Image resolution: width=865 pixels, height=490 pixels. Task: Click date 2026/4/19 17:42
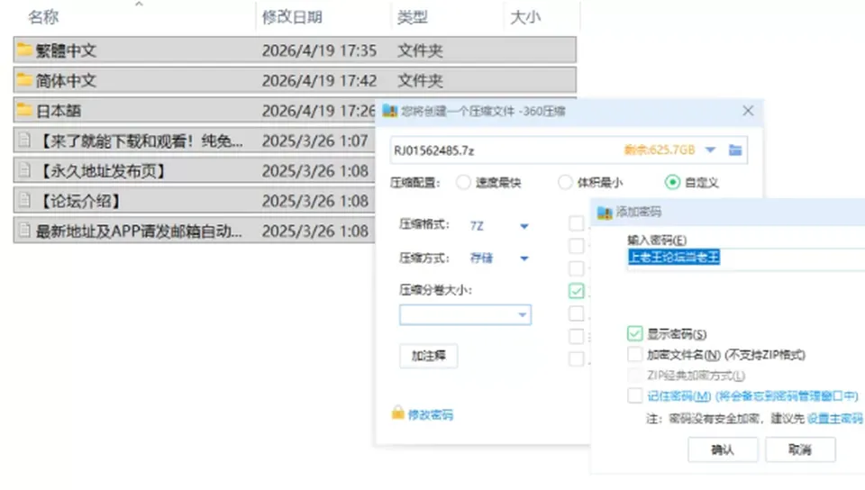319,80
